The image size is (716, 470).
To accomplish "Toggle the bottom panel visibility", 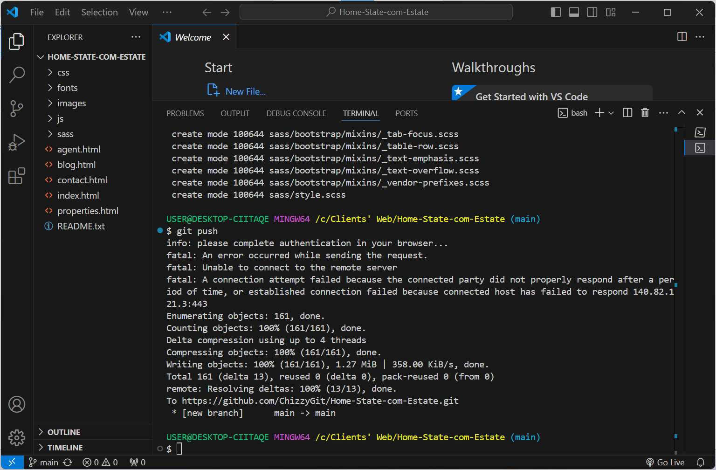I will tap(574, 12).
